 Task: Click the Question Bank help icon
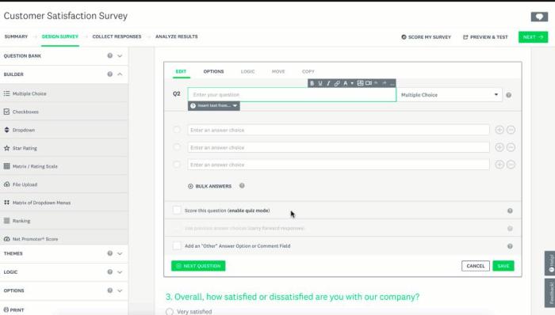pyautogui.click(x=109, y=55)
